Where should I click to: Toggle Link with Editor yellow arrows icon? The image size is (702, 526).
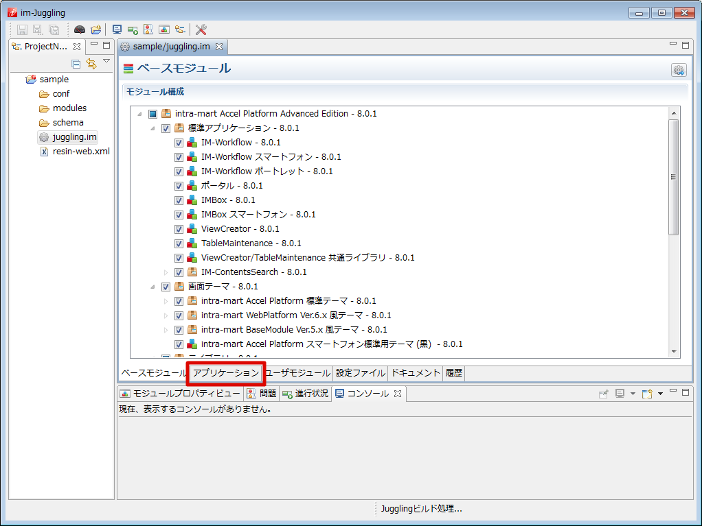91,64
